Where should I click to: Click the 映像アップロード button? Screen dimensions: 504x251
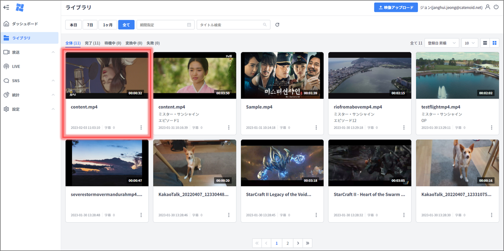pos(396,8)
